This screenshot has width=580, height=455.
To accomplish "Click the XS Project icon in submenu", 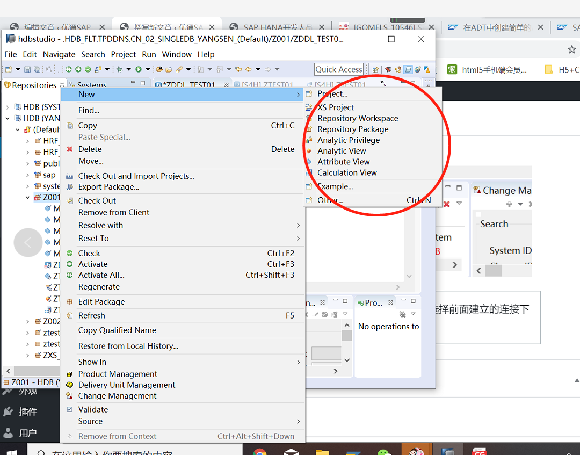I will [309, 107].
